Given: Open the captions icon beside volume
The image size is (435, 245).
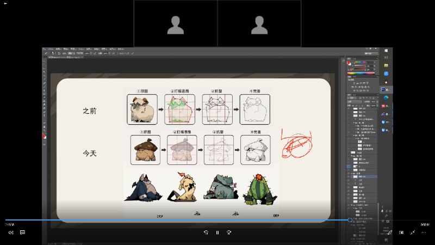Looking at the screenshot, I should pyautogui.click(x=22, y=232).
